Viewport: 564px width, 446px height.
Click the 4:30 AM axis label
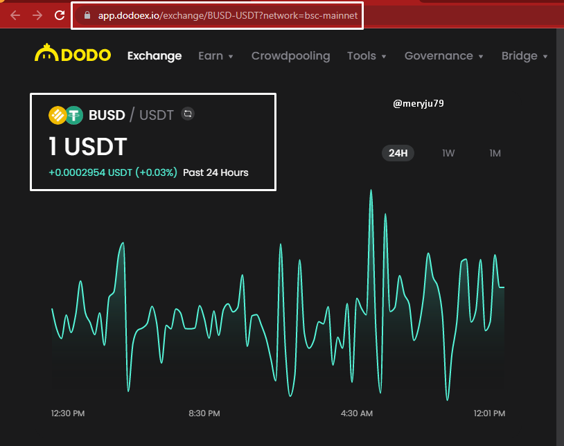(356, 413)
